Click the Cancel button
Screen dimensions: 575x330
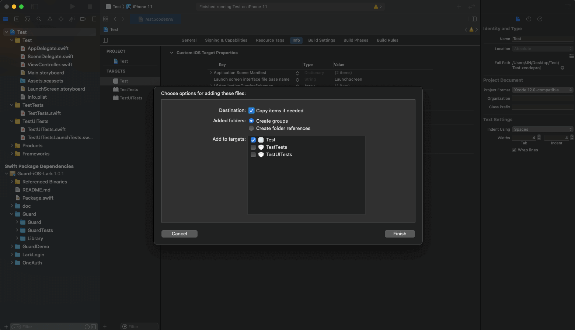pyautogui.click(x=179, y=234)
